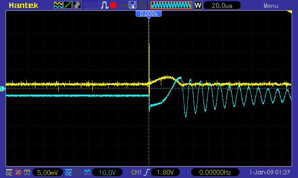Toggle the CH1 20MHz bandwidth limit icon
This screenshot has width=298, height=178.
tap(18, 172)
